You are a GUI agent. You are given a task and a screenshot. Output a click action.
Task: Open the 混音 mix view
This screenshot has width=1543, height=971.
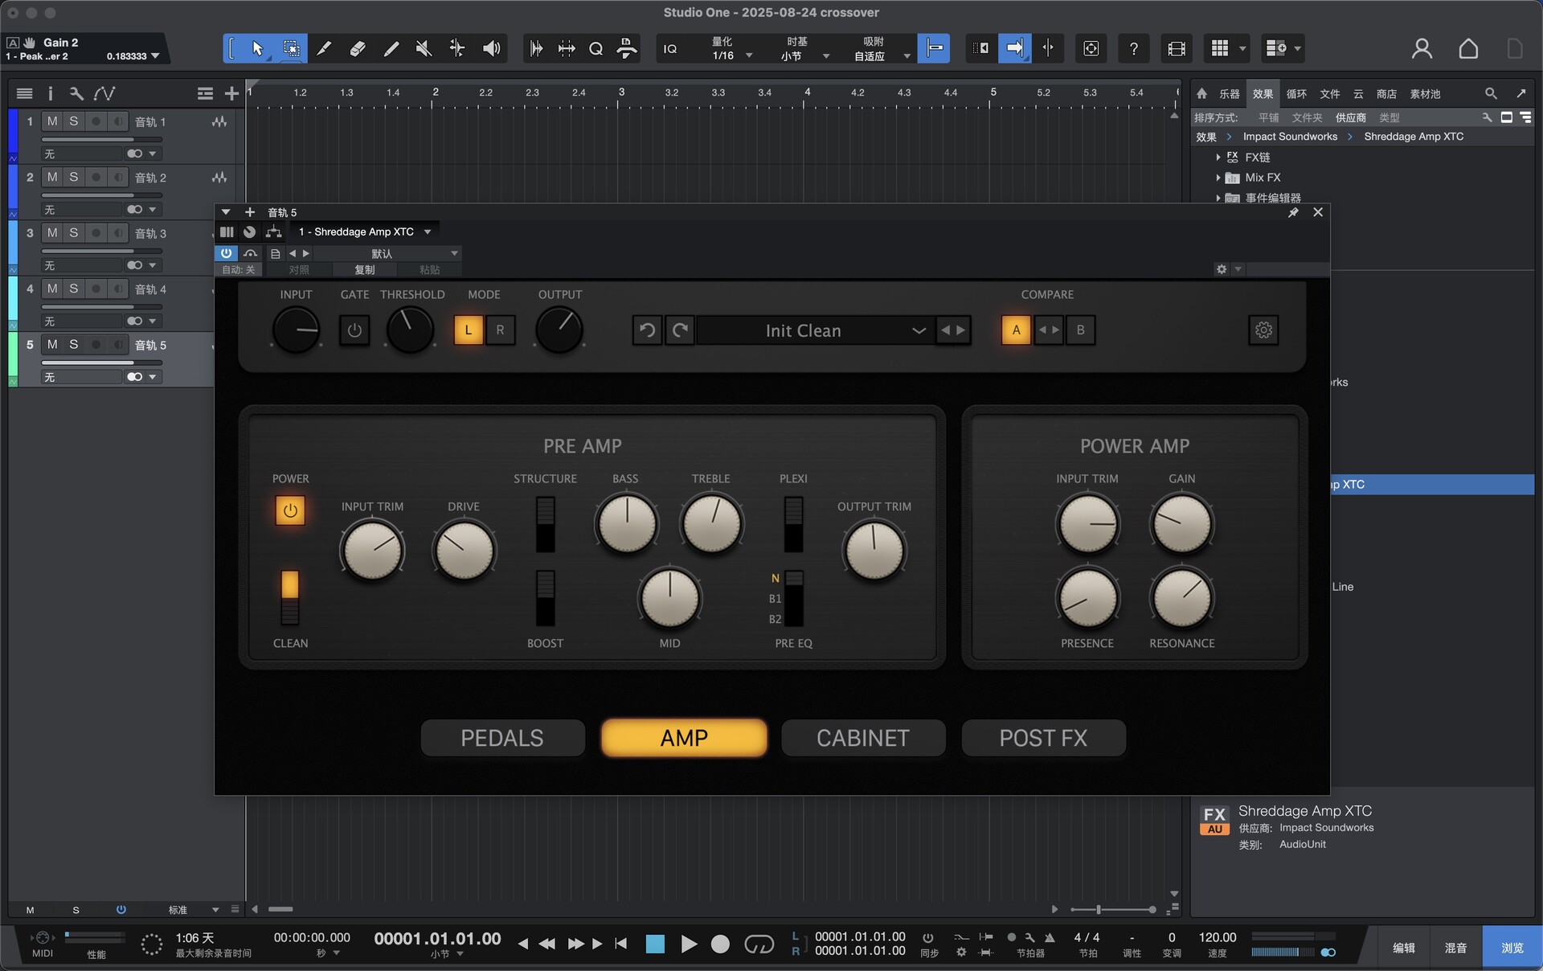[1455, 948]
